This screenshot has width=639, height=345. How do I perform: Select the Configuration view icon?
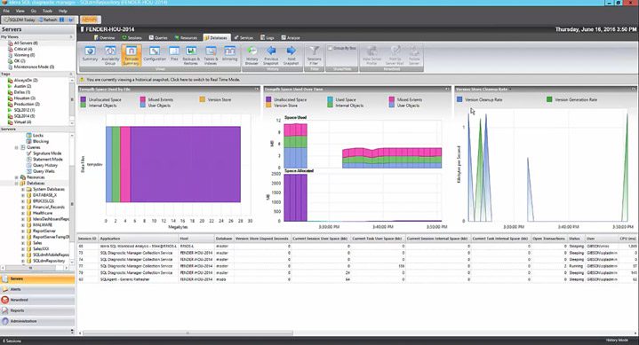[155, 55]
